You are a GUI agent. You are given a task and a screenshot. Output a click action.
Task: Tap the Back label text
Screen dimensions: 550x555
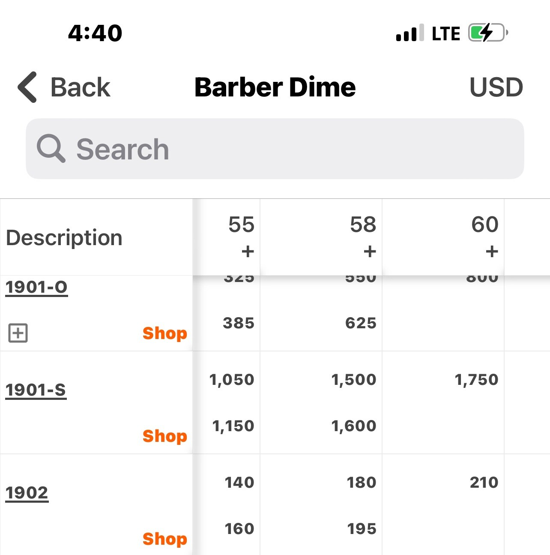pyautogui.click(x=80, y=87)
